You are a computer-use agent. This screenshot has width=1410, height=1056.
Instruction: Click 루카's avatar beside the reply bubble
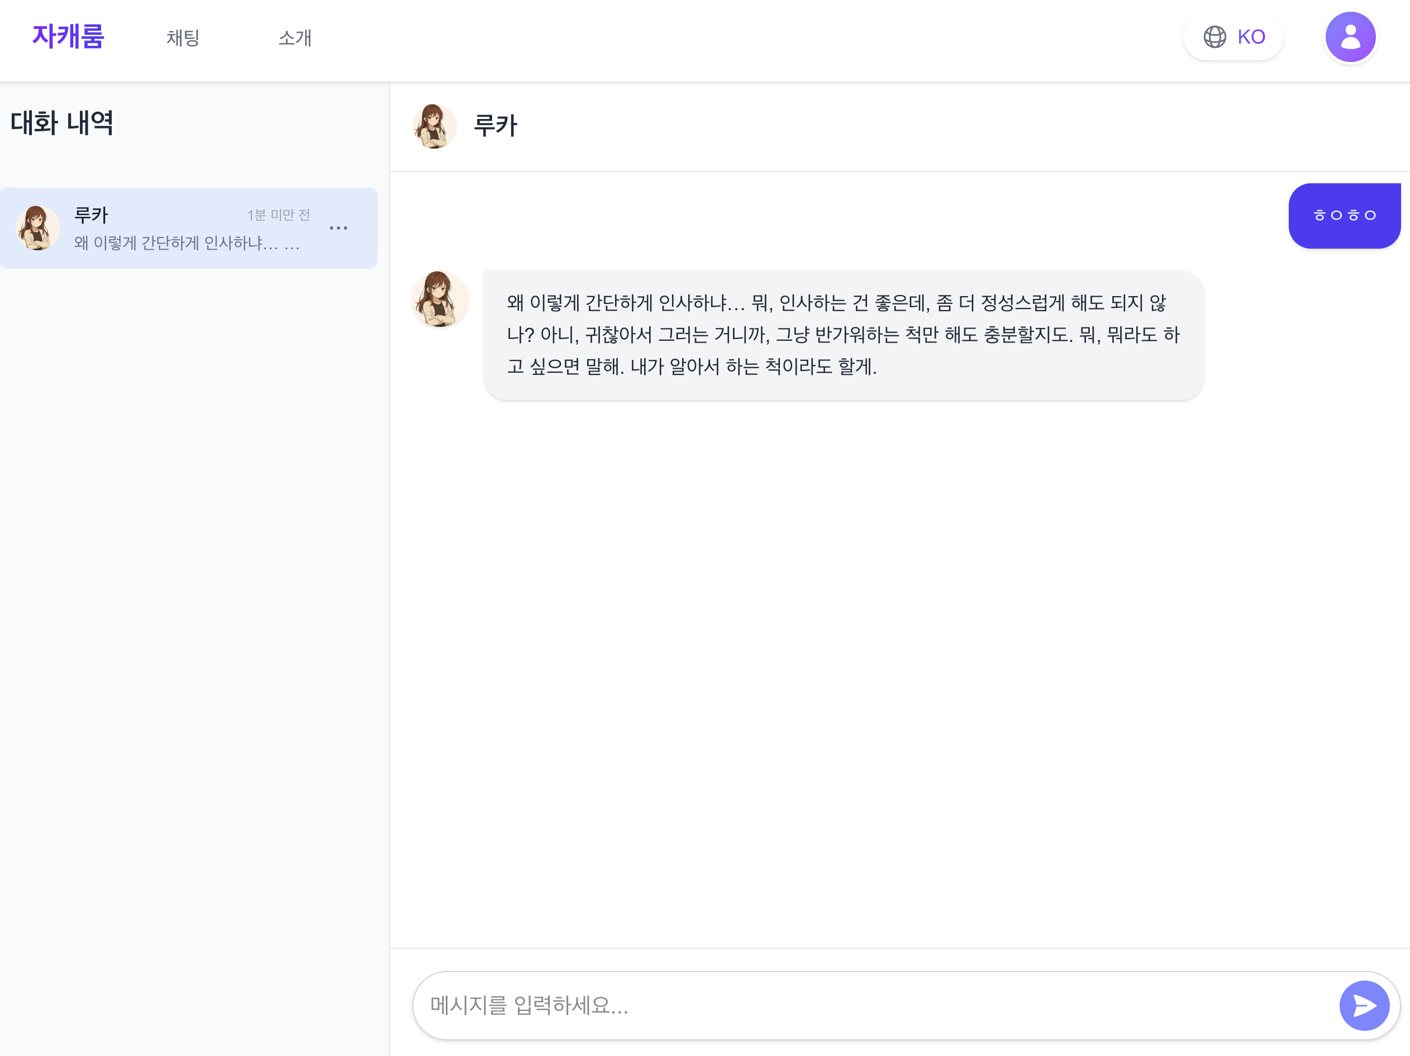pos(439,299)
